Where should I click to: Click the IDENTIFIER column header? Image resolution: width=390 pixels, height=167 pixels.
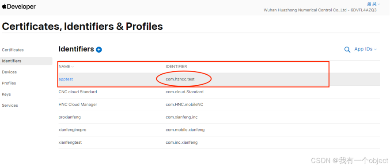click(x=176, y=66)
